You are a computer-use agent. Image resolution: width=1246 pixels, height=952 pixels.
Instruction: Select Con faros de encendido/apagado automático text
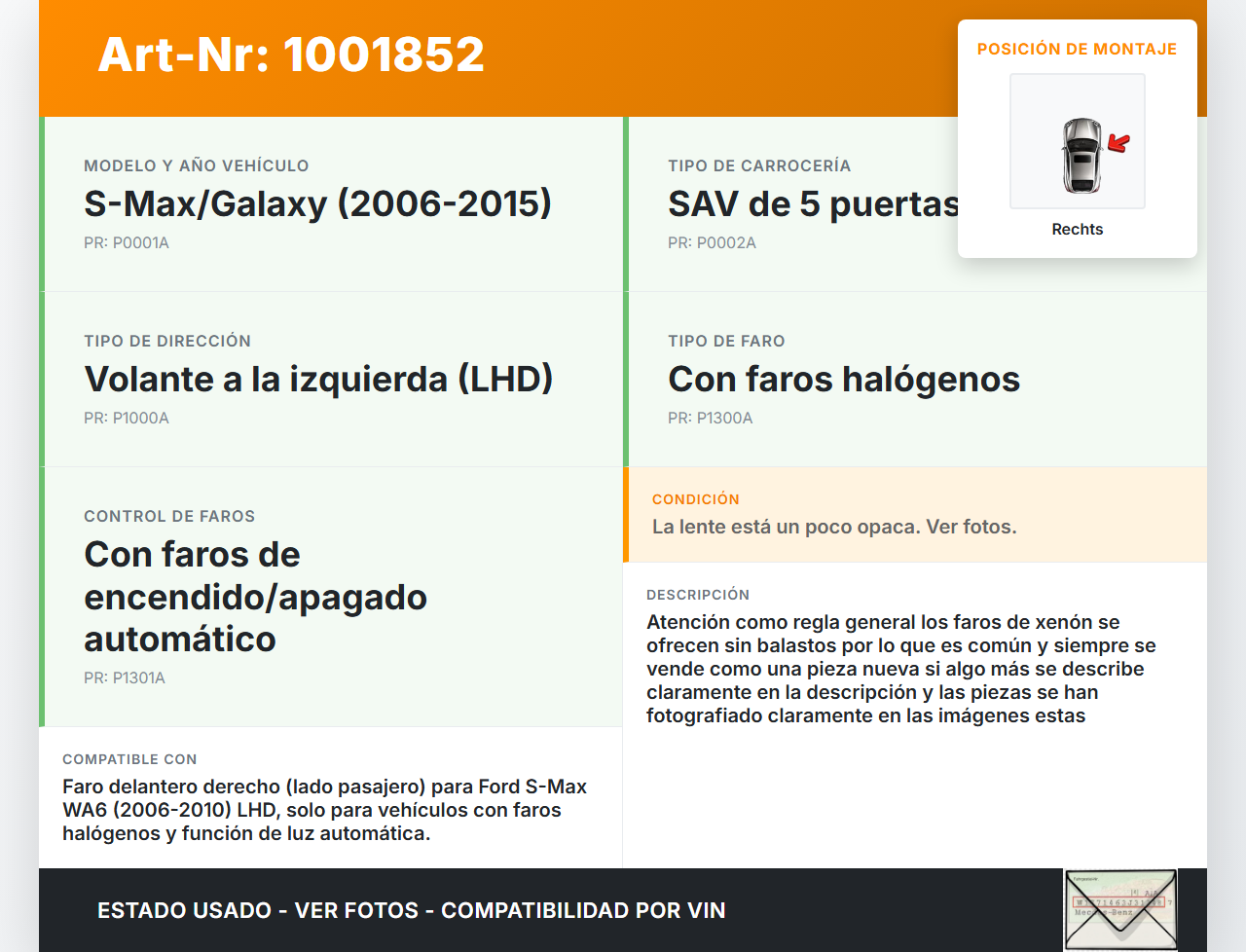click(255, 596)
